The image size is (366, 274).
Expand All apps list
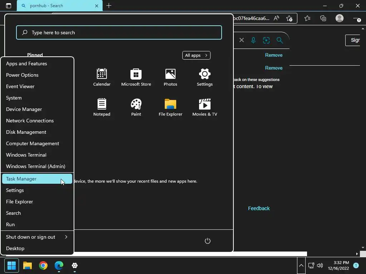[x=196, y=55]
